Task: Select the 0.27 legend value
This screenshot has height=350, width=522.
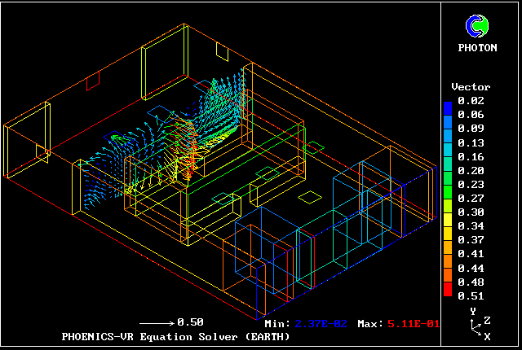Action: pos(471,198)
